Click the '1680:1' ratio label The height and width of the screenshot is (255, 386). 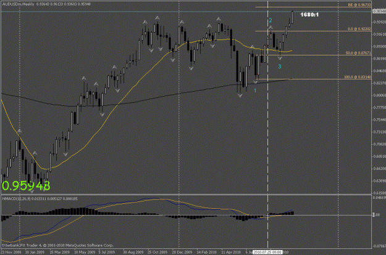pyautogui.click(x=309, y=15)
